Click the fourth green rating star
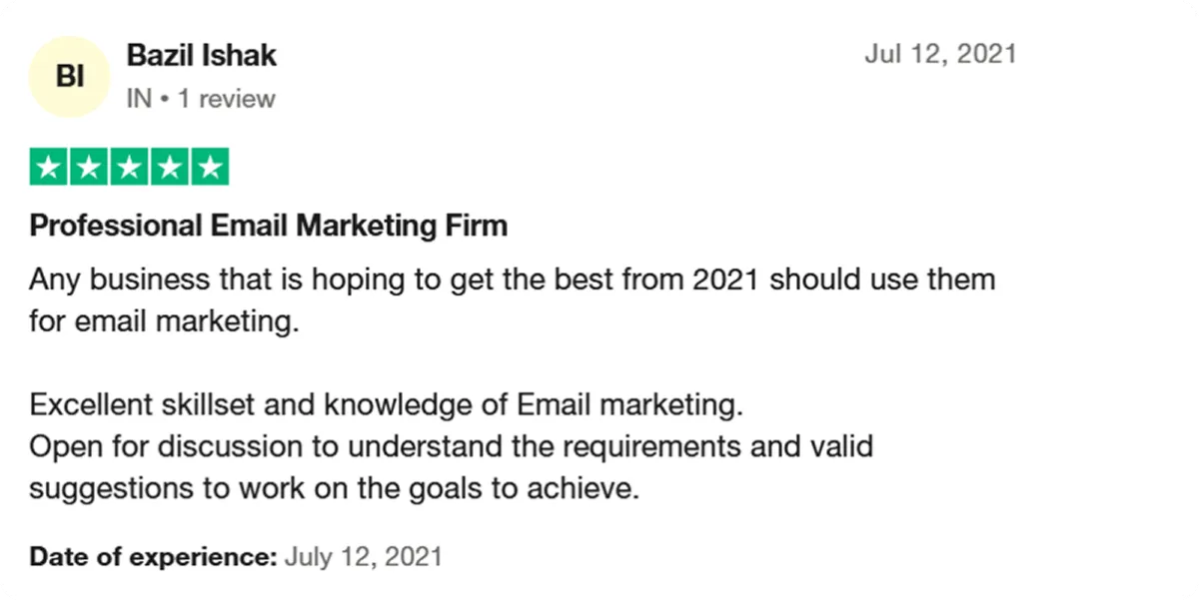Viewport: 1199px width, 600px height. click(169, 167)
